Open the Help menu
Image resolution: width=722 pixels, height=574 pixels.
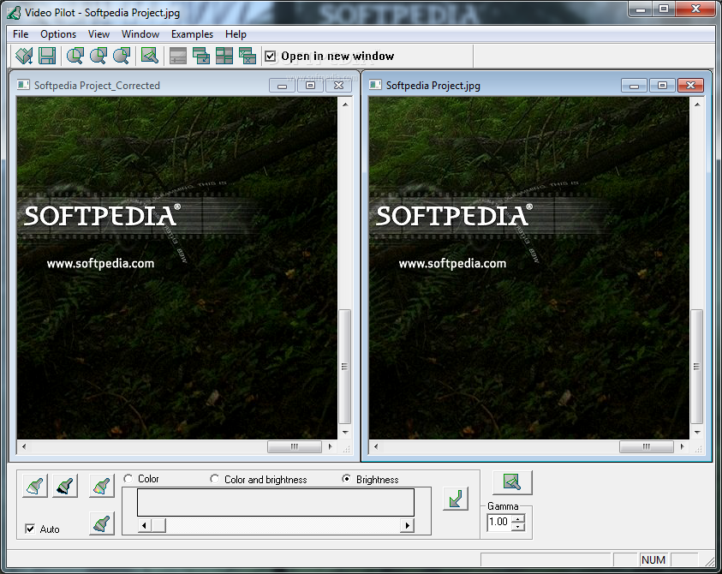(x=236, y=34)
